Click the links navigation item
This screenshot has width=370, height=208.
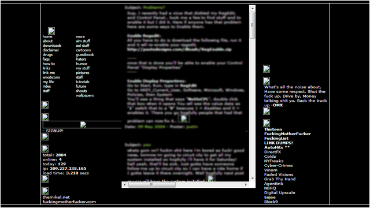click(46, 68)
